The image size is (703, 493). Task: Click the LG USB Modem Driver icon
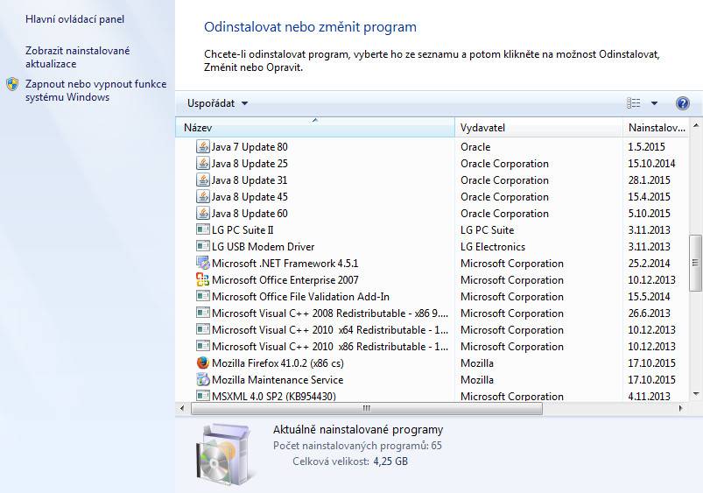click(x=203, y=246)
